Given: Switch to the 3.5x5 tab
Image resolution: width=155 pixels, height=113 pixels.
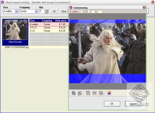Looking at the screenshot, I should [x=85, y=11].
